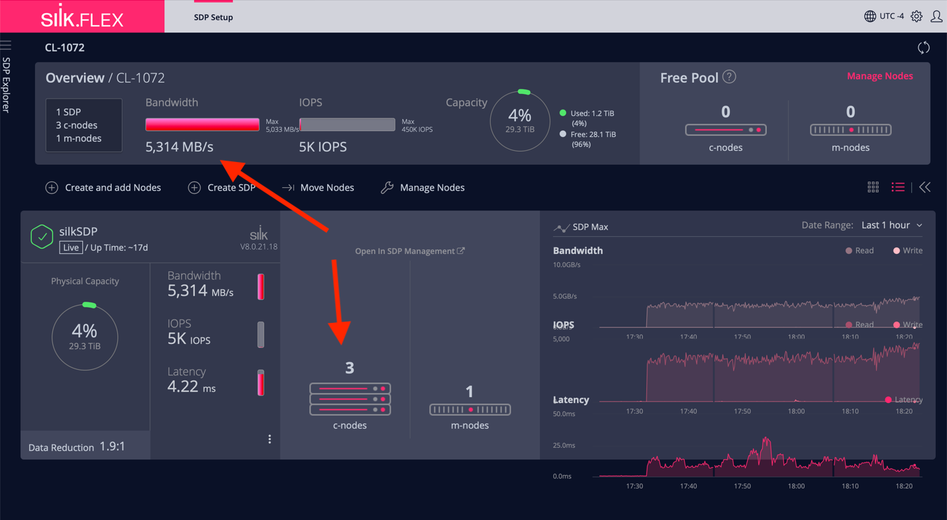Open the user profile icon
Viewport: 947px width, 520px height.
coord(936,16)
